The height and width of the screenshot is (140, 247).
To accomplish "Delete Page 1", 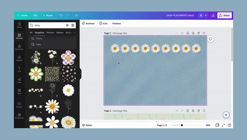I will coord(199,33).
